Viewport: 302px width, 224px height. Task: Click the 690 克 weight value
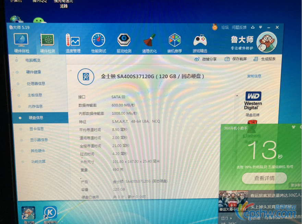pos(118,170)
